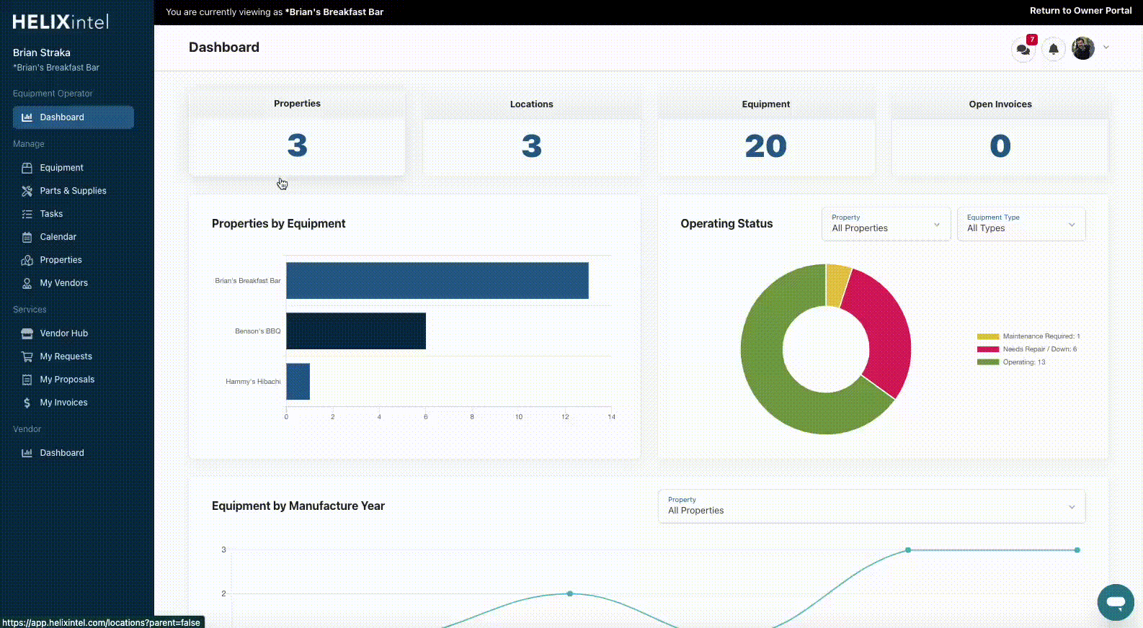The image size is (1143, 628).
Task: Click the Equipment by Manufacture Year heading
Action: [x=298, y=506]
